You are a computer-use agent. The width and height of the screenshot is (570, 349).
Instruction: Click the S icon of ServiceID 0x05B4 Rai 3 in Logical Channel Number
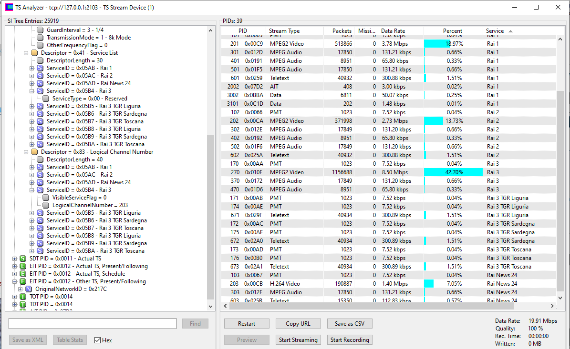point(40,190)
